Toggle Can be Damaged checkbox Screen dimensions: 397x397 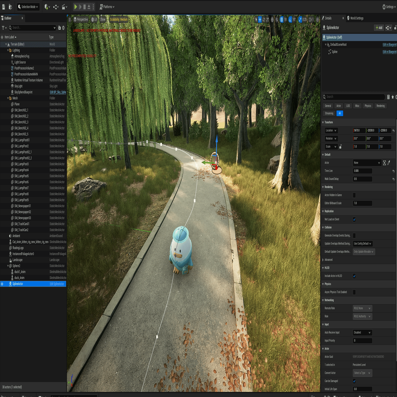coord(354,381)
